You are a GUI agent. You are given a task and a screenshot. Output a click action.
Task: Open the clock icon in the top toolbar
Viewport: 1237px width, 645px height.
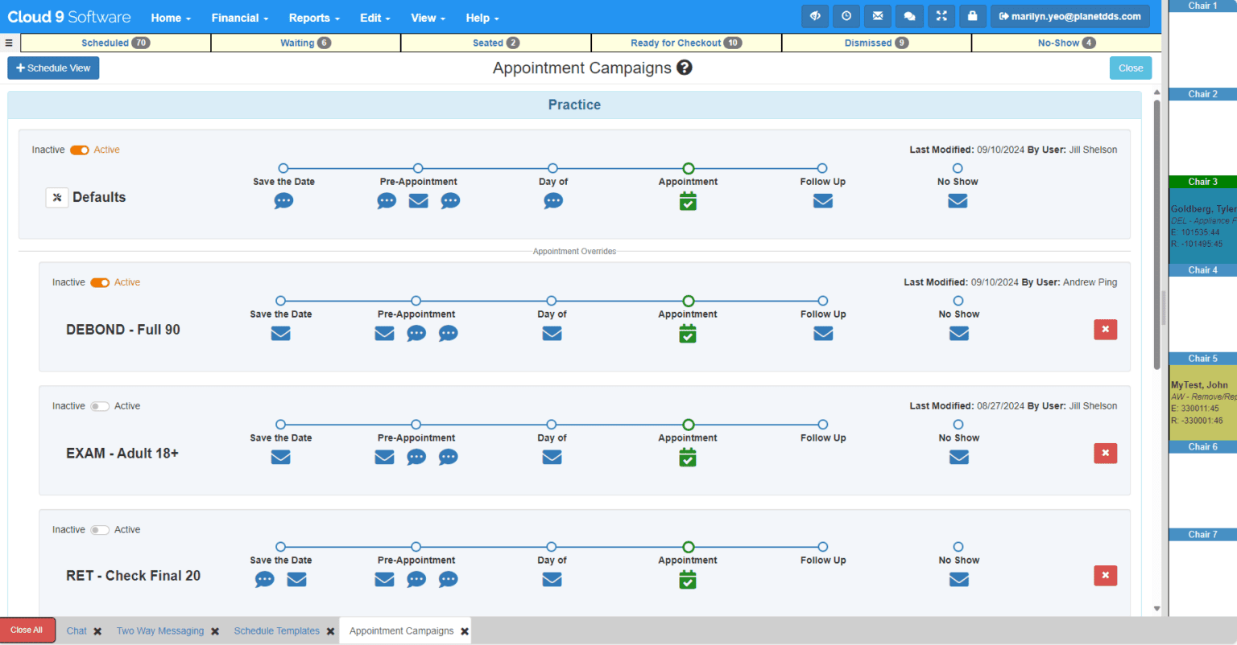pos(846,15)
